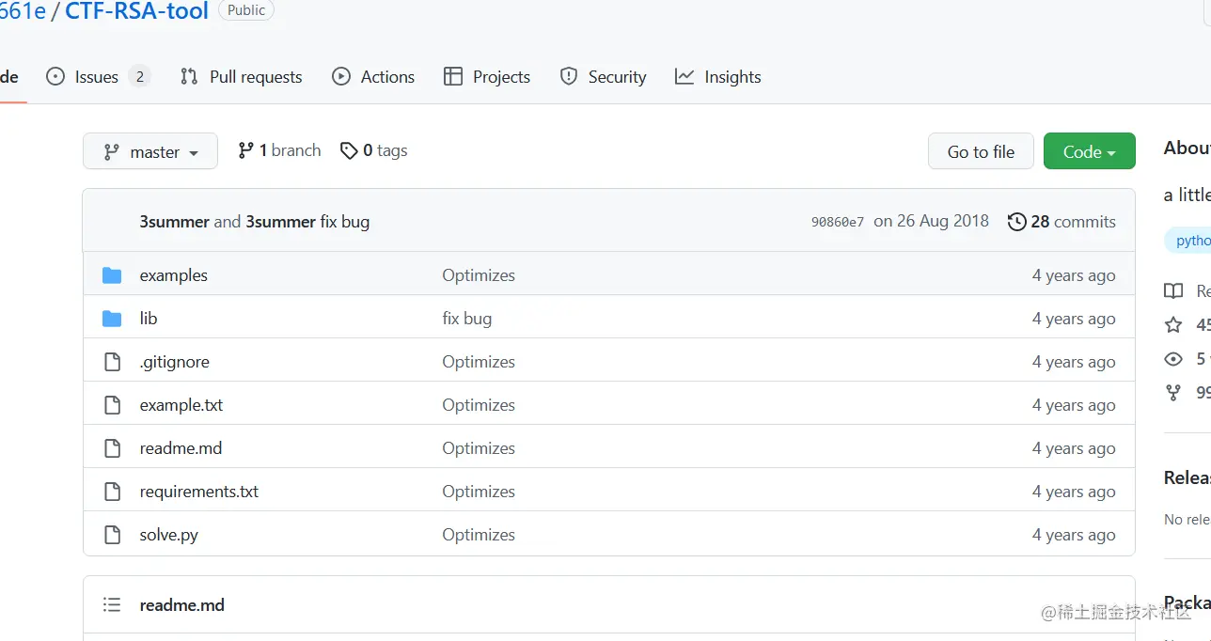Click the star icon in the sidebar
1211x641 pixels.
click(x=1173, y=325)
